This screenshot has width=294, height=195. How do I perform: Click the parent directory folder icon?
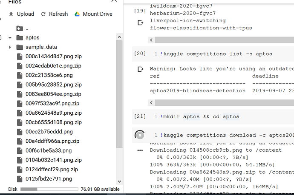pyautogui.click(x=19, y=28)
